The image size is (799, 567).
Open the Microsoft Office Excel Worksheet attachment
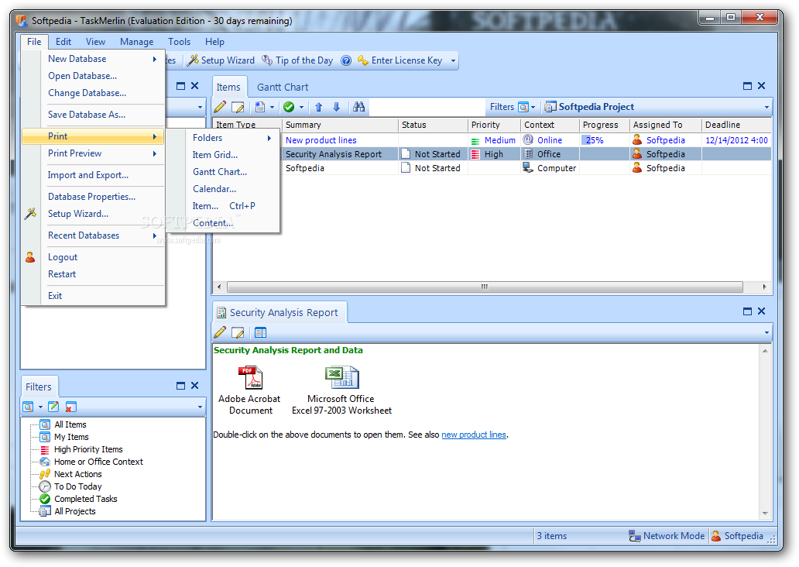(342, 390)
